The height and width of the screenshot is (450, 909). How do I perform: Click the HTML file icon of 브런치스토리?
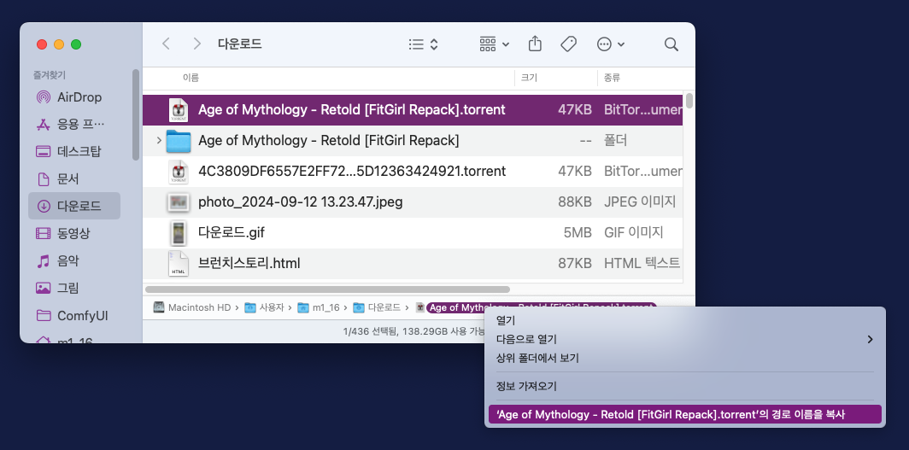pos(179,264)
